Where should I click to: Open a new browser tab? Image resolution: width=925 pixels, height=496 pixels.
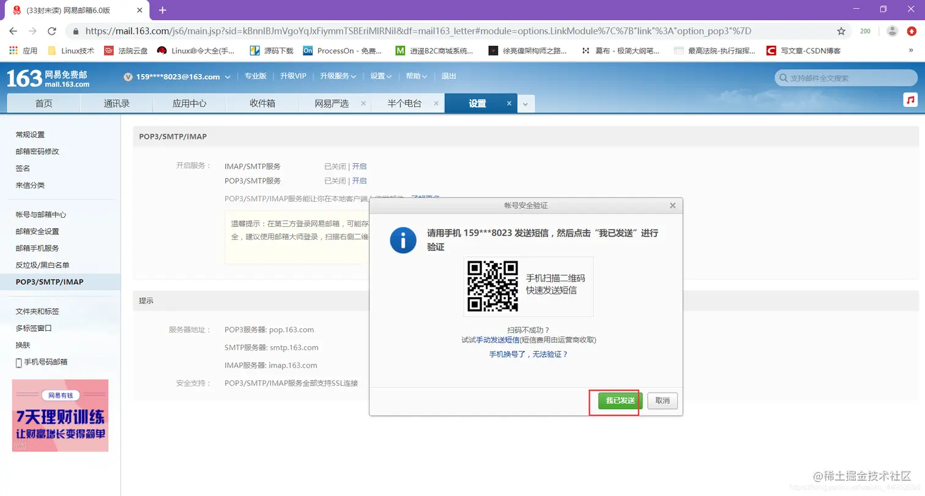[x=162, y=10]
